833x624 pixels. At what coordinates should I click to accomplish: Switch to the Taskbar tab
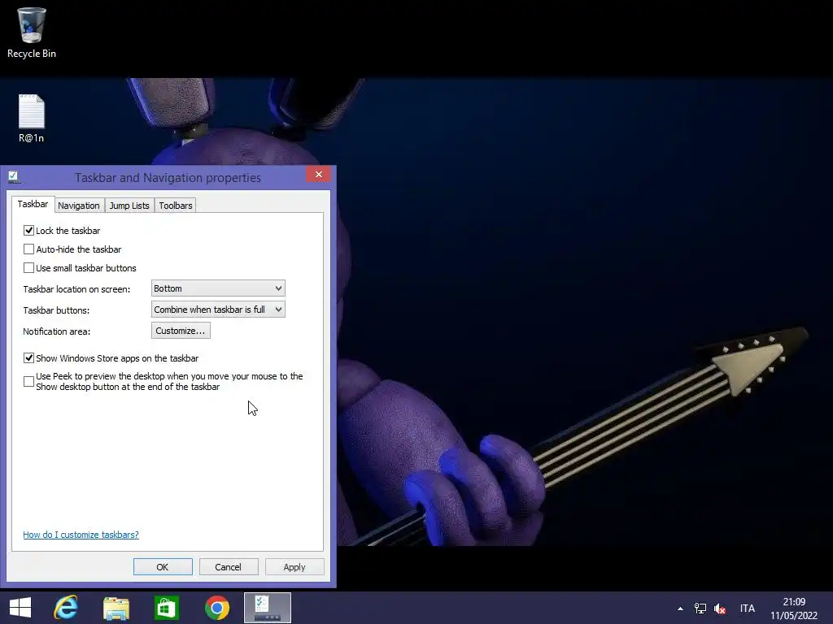[33, 204]
